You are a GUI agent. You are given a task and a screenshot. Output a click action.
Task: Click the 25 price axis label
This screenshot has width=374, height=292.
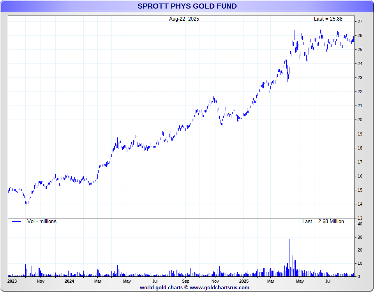pyautogui.click(x=360, y=50)
